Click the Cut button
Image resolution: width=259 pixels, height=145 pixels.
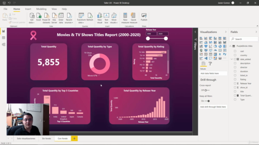[x=13, y=14]
